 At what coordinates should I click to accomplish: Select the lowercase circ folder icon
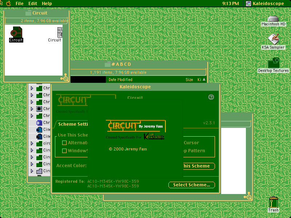tap(39, 143)
